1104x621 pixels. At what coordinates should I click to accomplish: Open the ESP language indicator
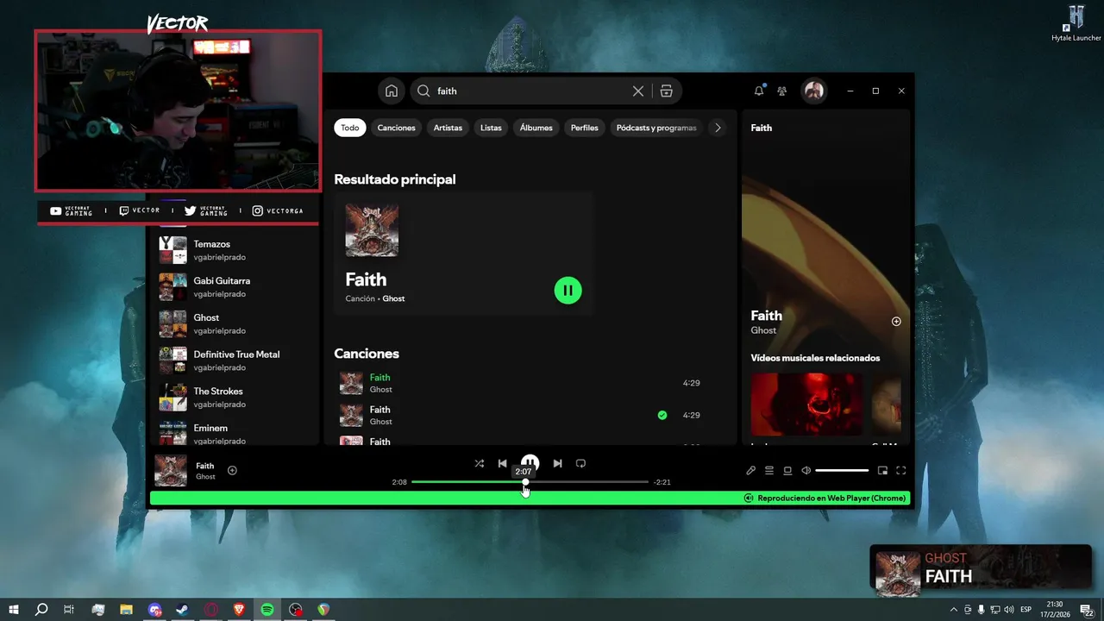[1026, 610]
